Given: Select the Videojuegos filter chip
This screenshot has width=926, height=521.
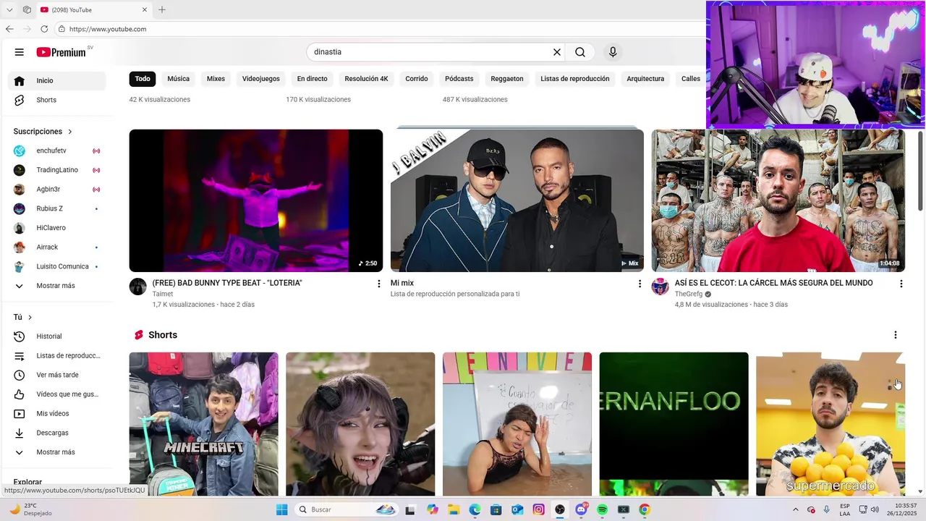Looking at the screenshot, I should 261,79.
